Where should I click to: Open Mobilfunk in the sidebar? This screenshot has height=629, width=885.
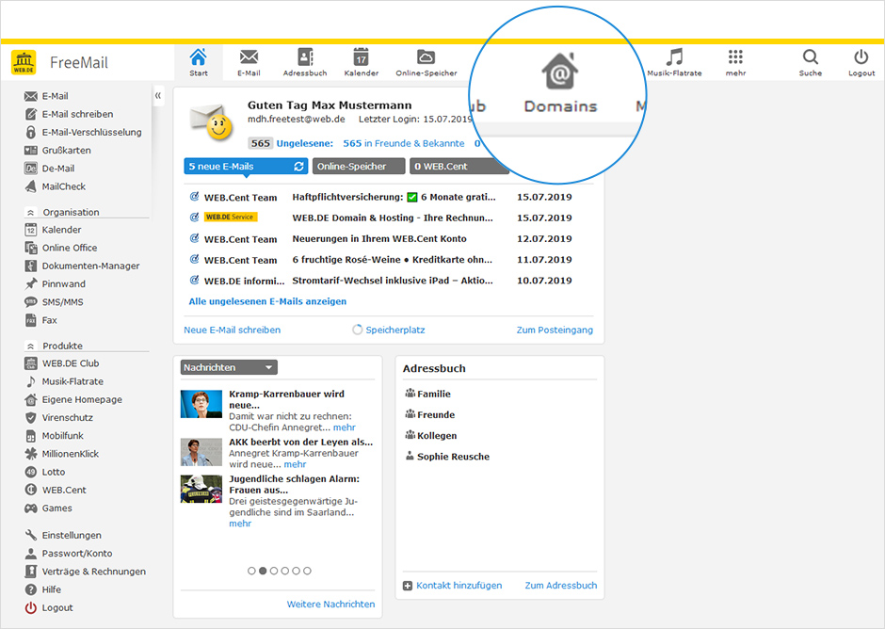click(x=55, y=436)
